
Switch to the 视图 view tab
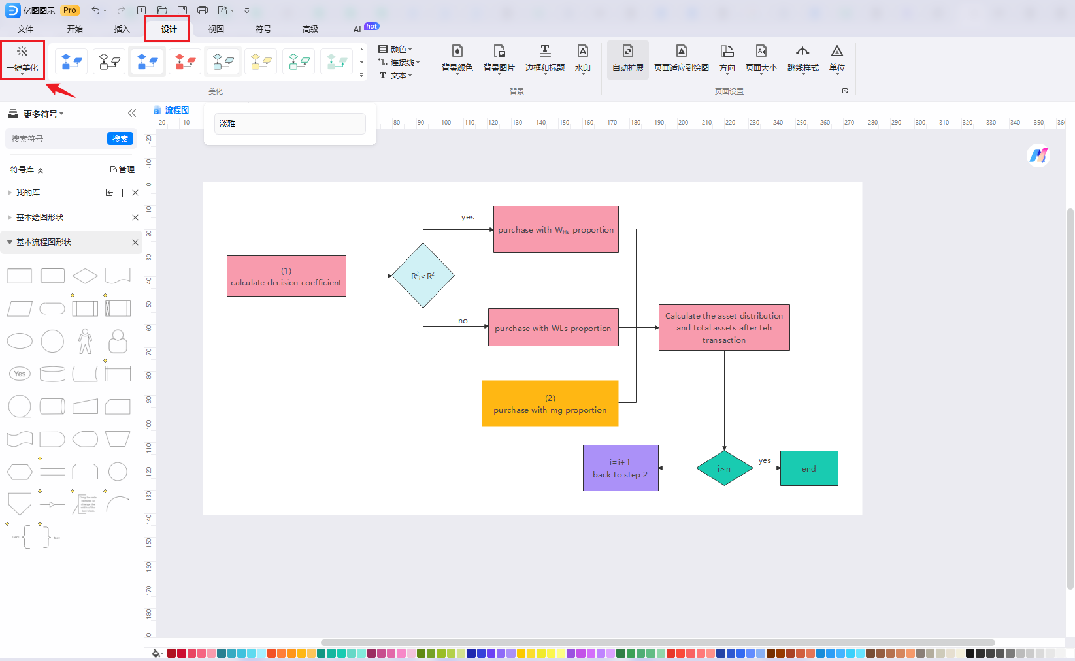point(216,29)
